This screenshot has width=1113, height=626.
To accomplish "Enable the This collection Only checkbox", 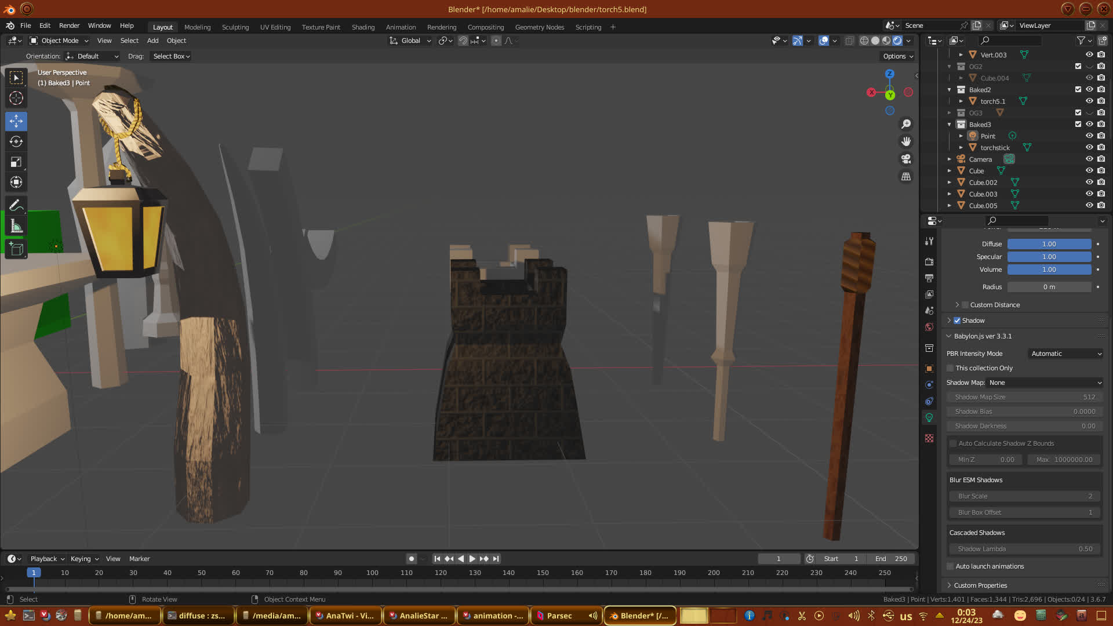I will [950, 368].
